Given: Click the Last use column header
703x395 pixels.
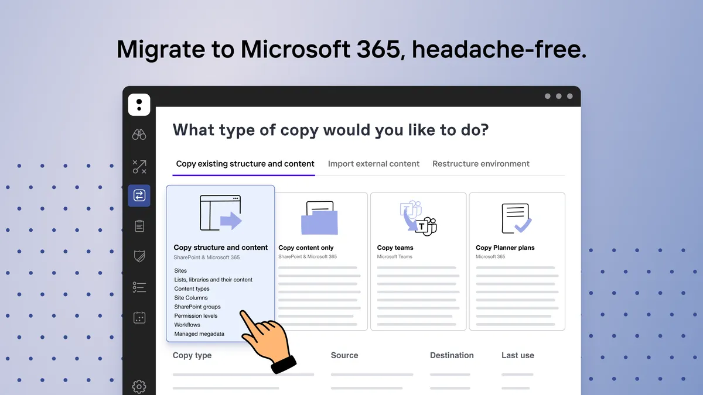Looking at the screenshot, I should pos(518,355).
